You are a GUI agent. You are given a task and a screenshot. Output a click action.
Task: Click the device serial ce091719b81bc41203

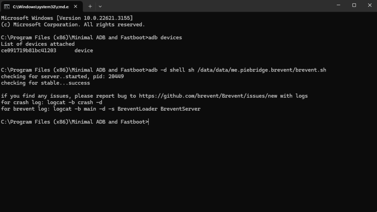click(x=29, y=51)
